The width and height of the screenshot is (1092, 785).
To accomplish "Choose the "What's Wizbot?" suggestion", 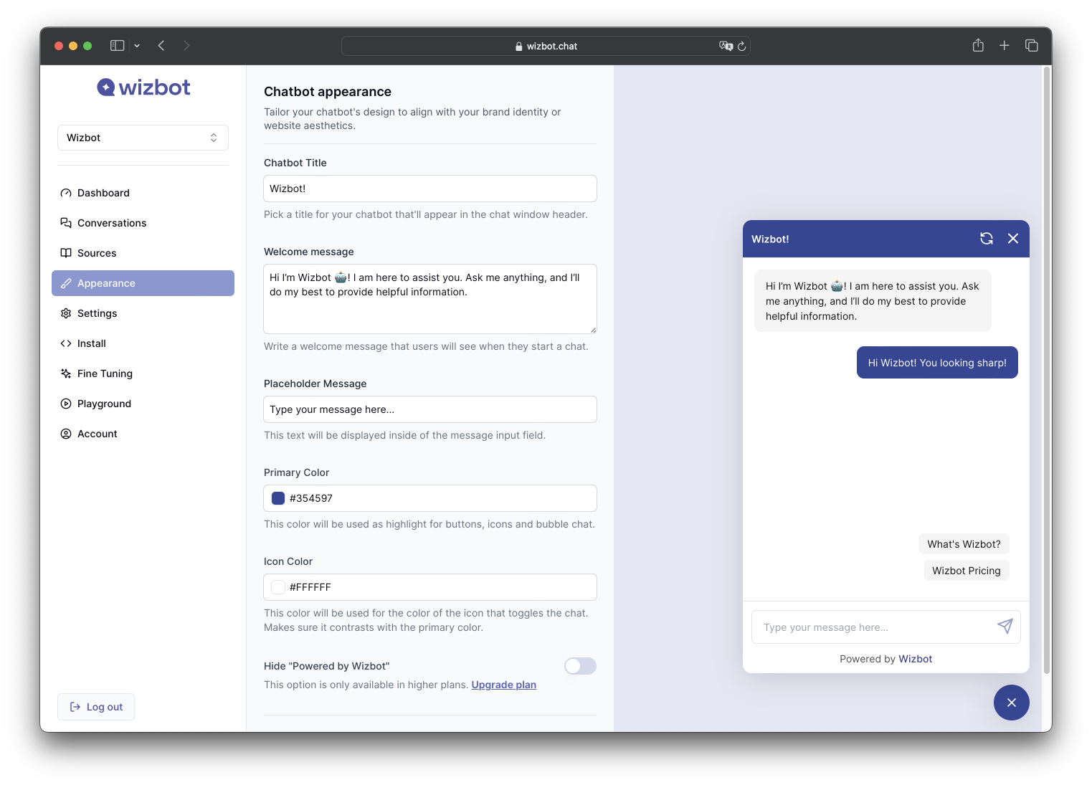I will click(x=964, y=544).
